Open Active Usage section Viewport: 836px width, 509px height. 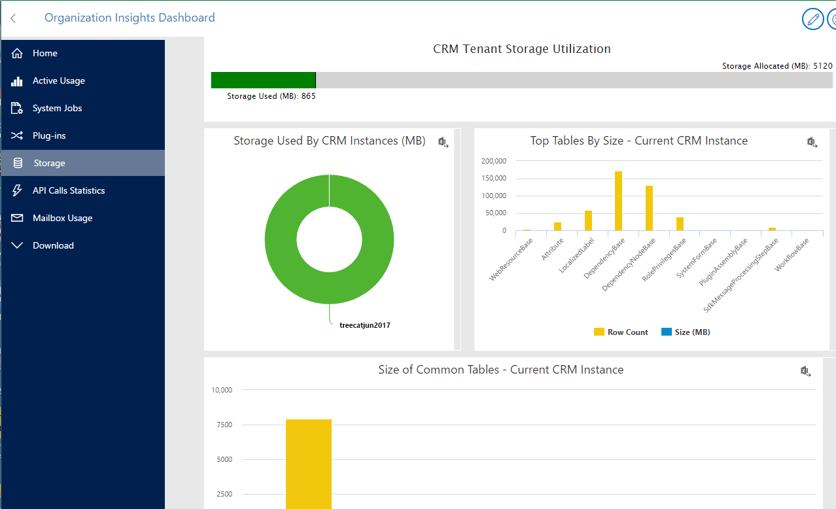click(x=82, y=80)
